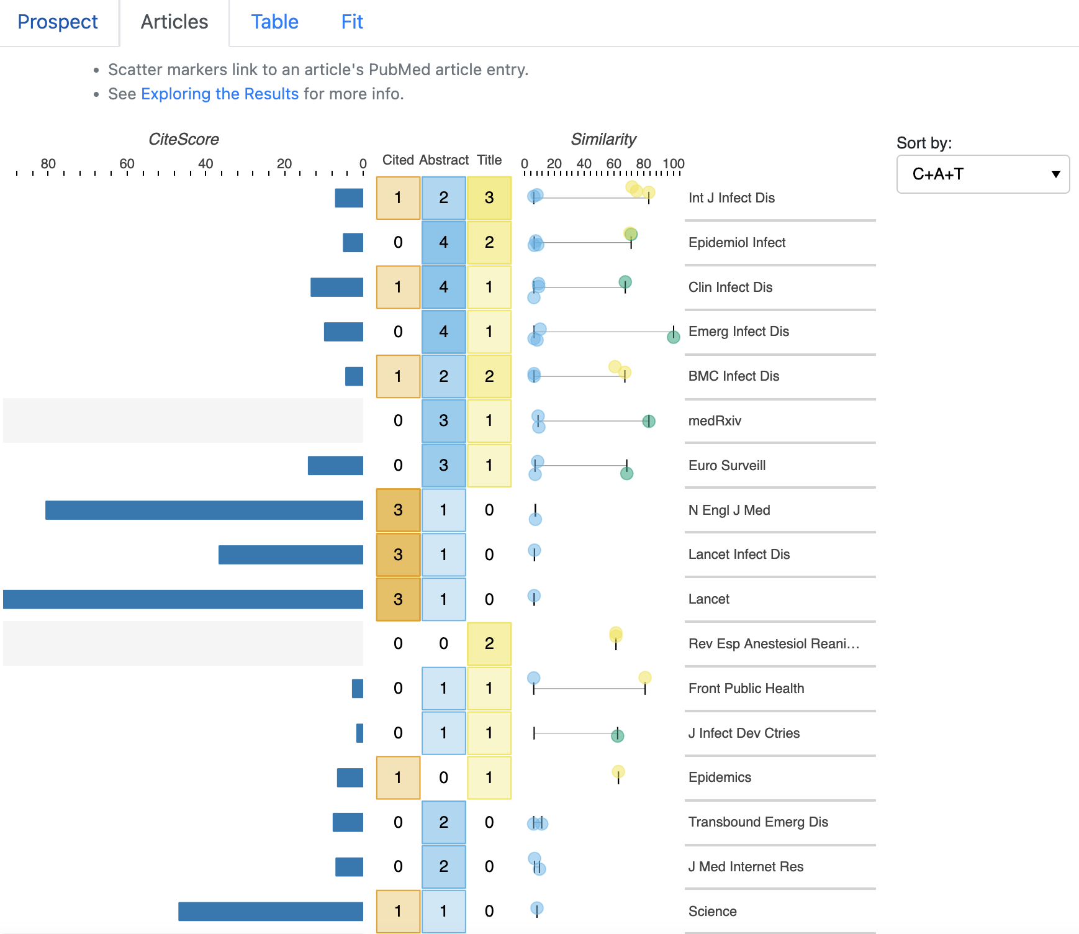Switch to the Prospect tab
This screenshot has height=934, width=1079.
[x=58, y=22]
